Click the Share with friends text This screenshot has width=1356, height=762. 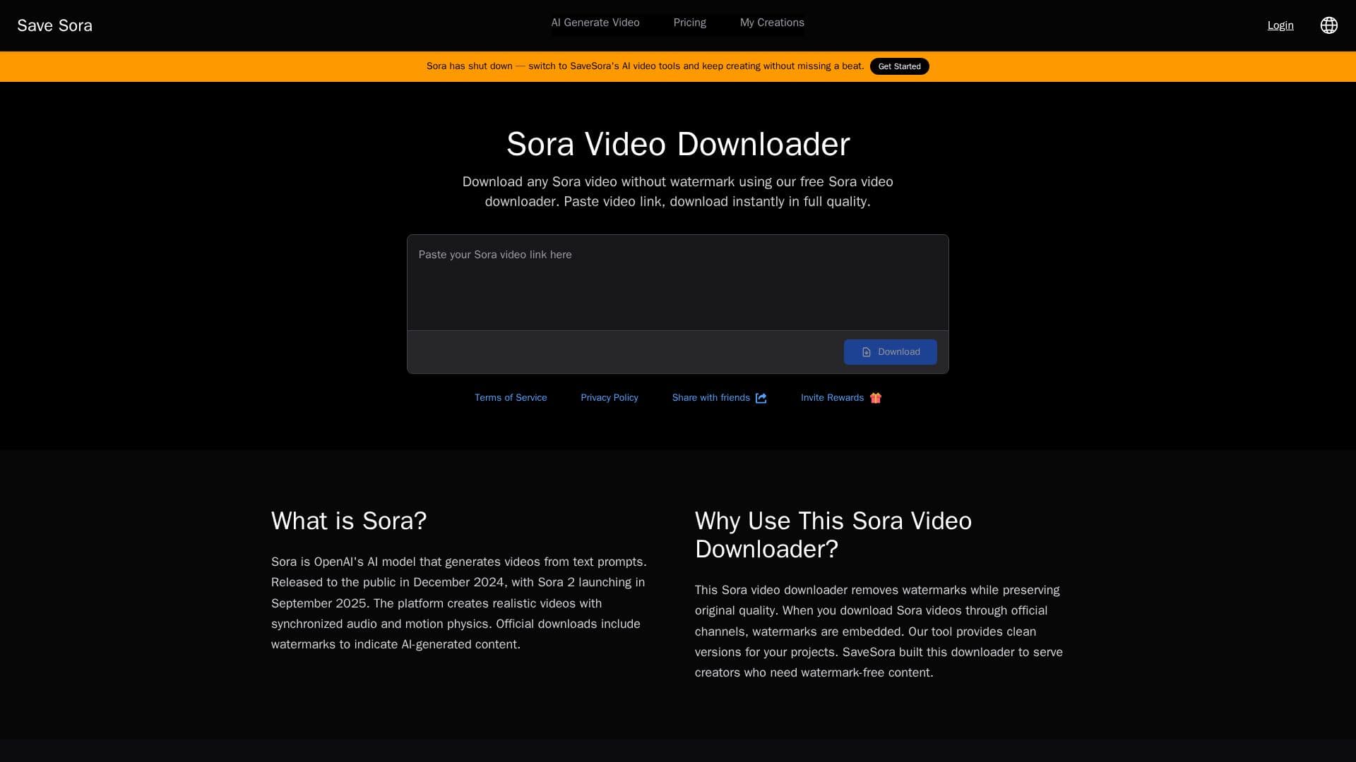point(710,398)
